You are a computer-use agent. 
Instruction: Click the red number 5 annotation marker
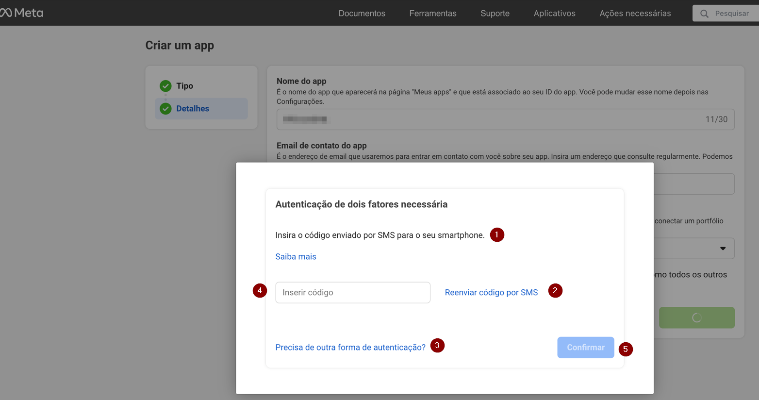tap(626, 349)
